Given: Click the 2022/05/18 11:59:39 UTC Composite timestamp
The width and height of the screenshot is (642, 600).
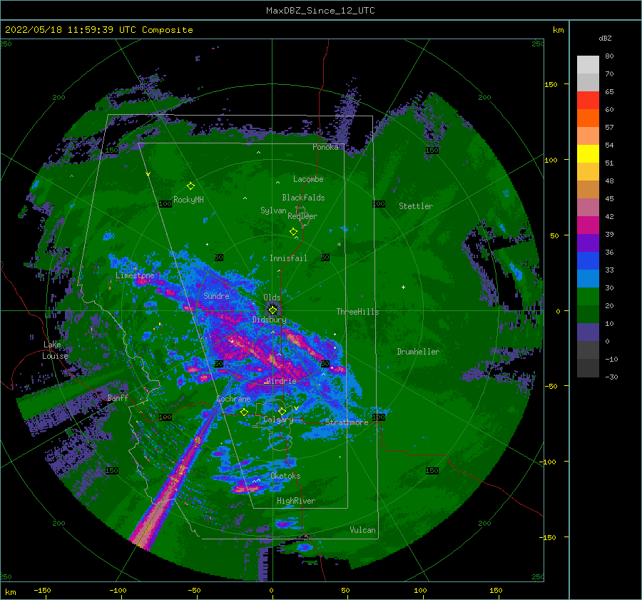Looking at the screenshot, I should pyautogui.click(x=98, y=30).
